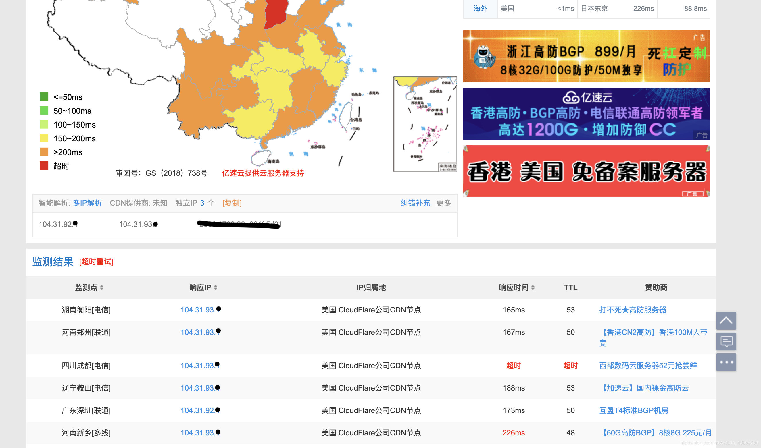Click the South China Sea inset map
The height and width of the screenshot is (448, 761).
(425, 124)
